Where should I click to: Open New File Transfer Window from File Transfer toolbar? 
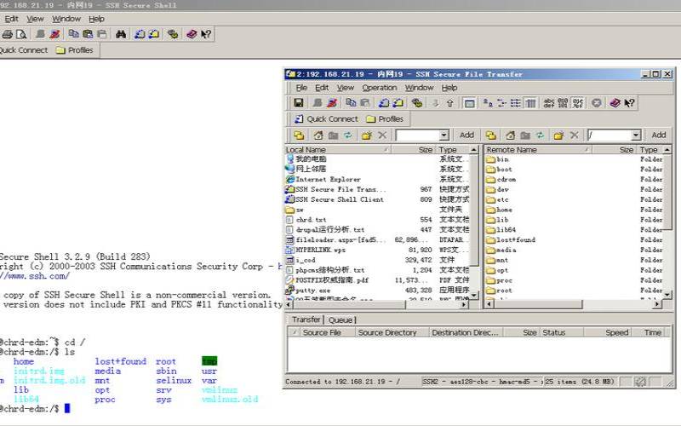398,103
